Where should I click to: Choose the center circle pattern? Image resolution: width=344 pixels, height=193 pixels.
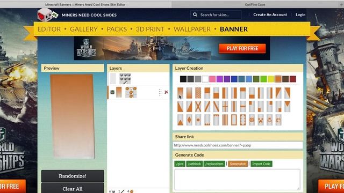198,120
